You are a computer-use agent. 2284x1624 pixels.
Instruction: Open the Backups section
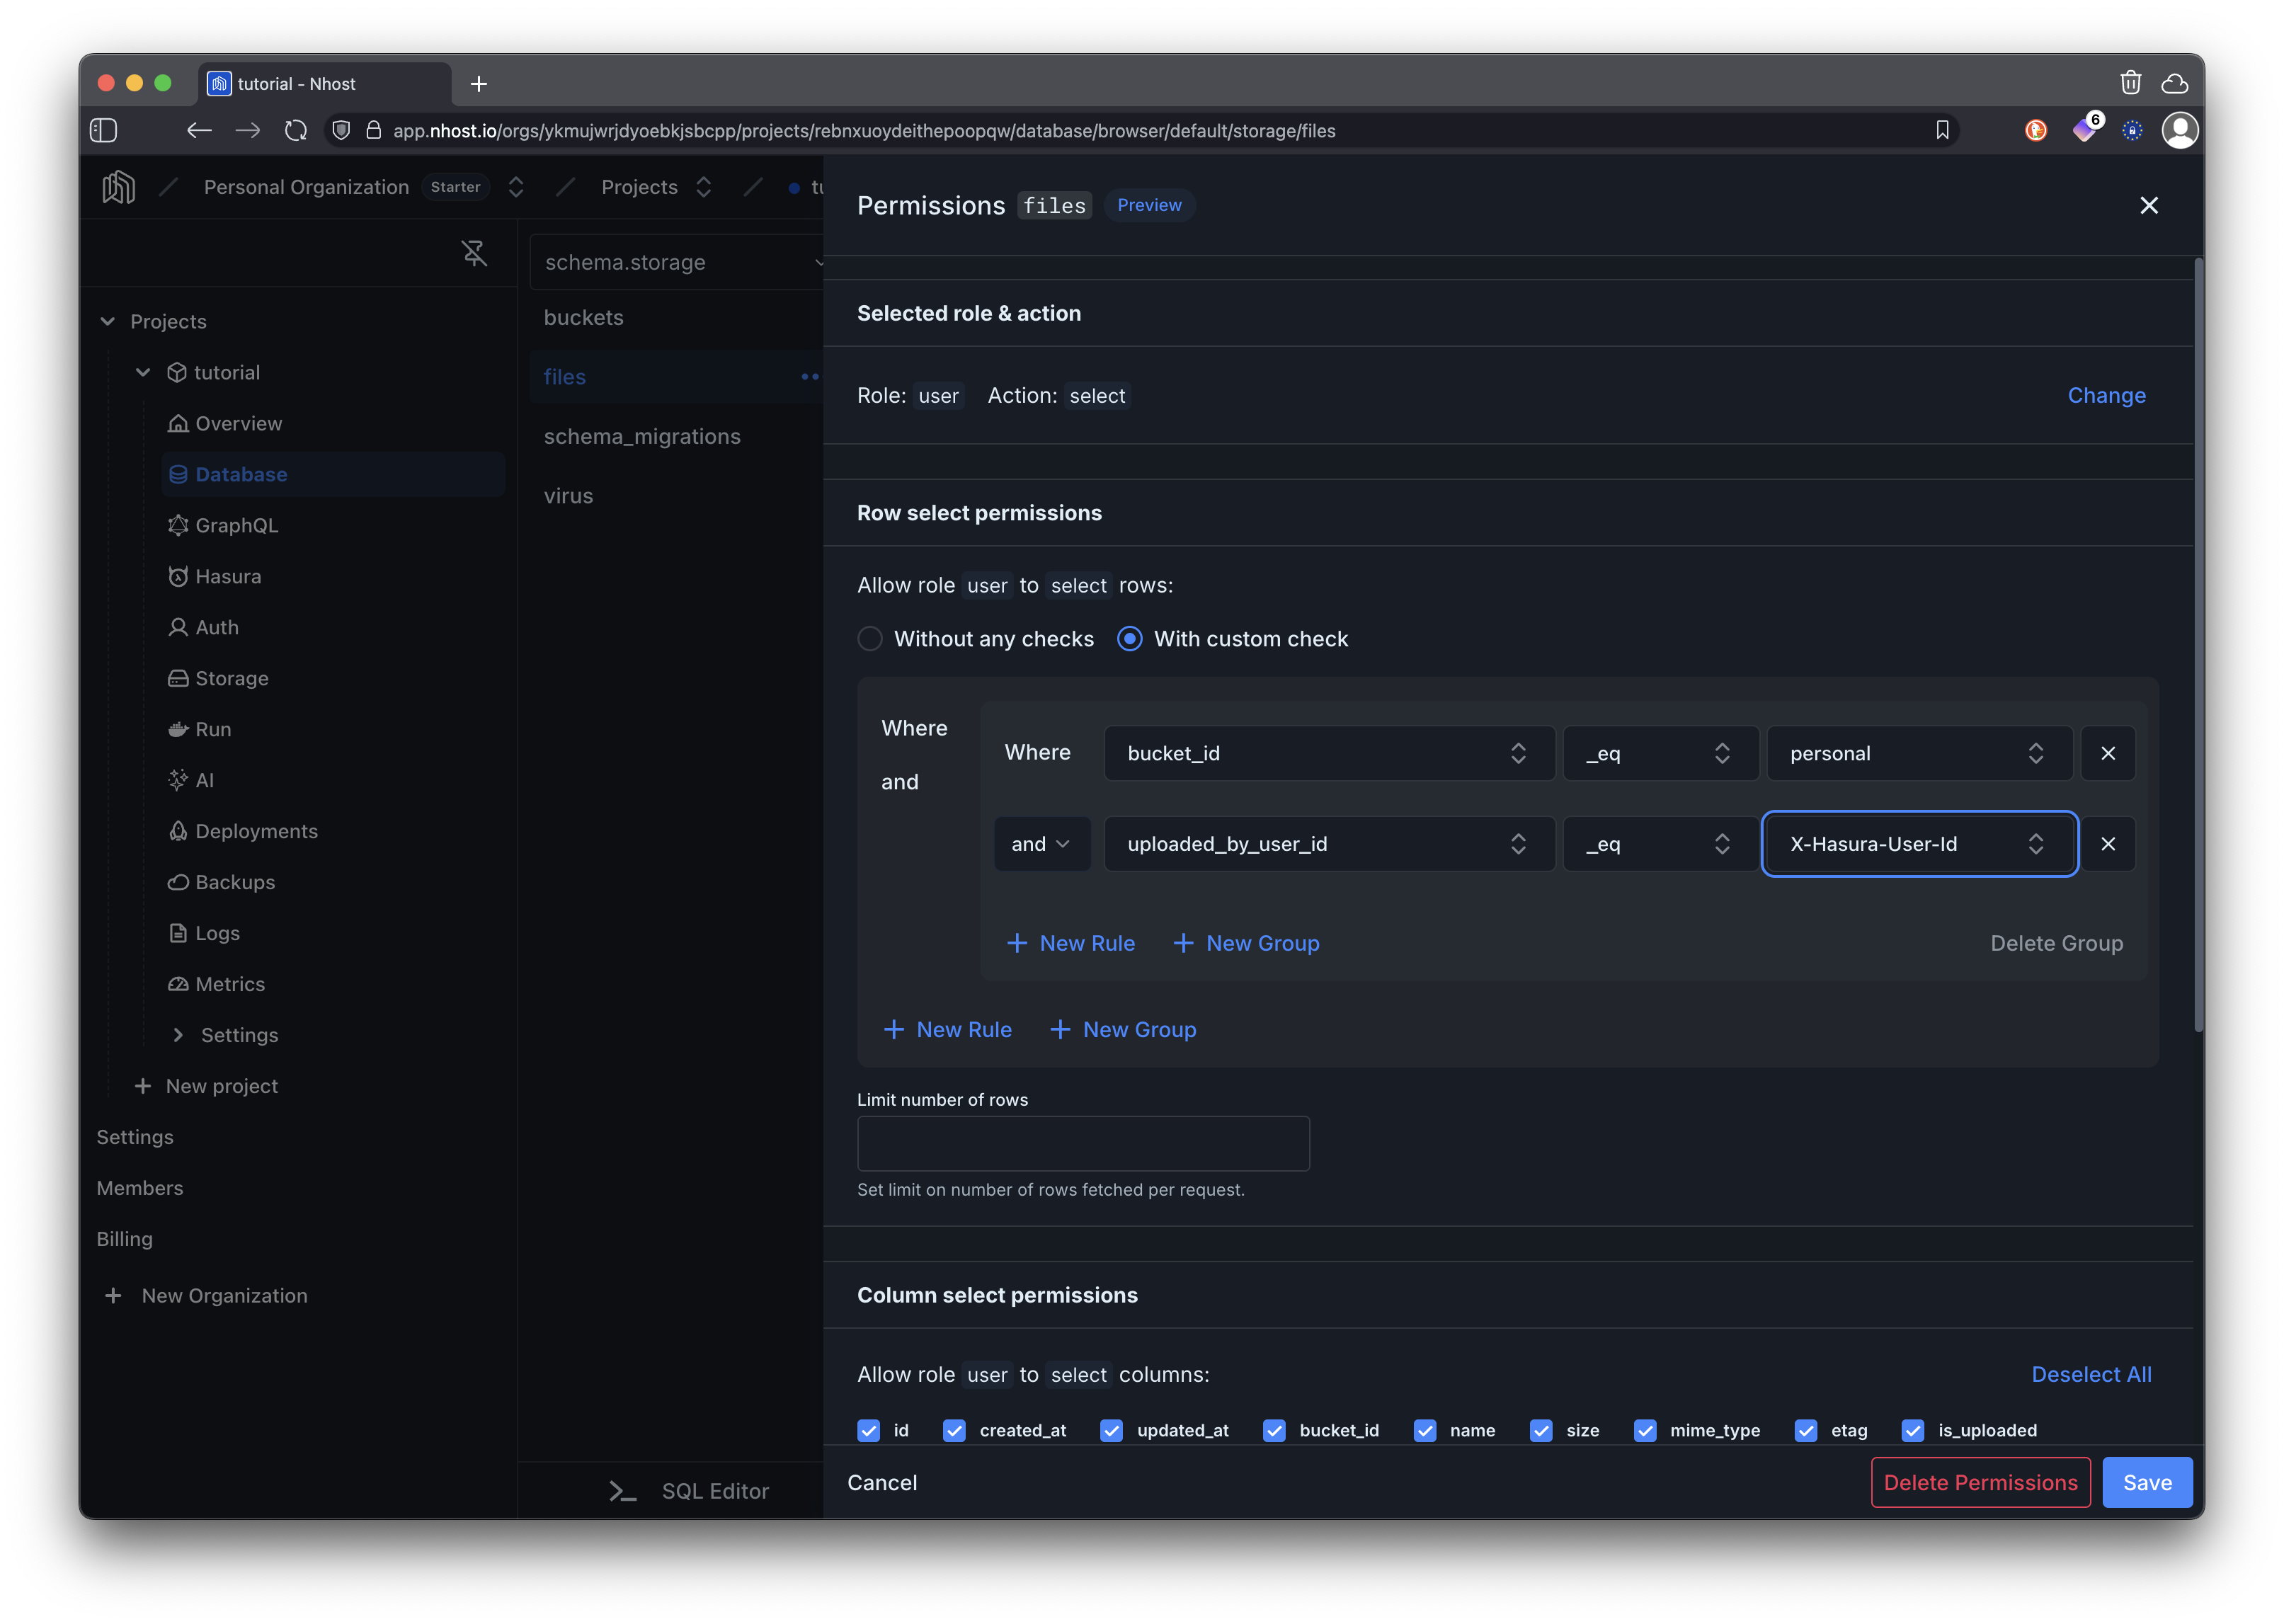tap(234, 882)
